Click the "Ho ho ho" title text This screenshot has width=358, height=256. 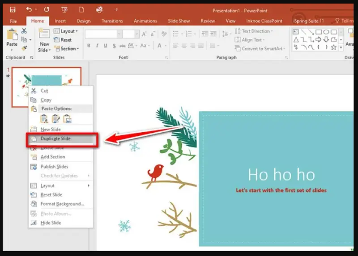pyautogui.click(x=281, y=175)
